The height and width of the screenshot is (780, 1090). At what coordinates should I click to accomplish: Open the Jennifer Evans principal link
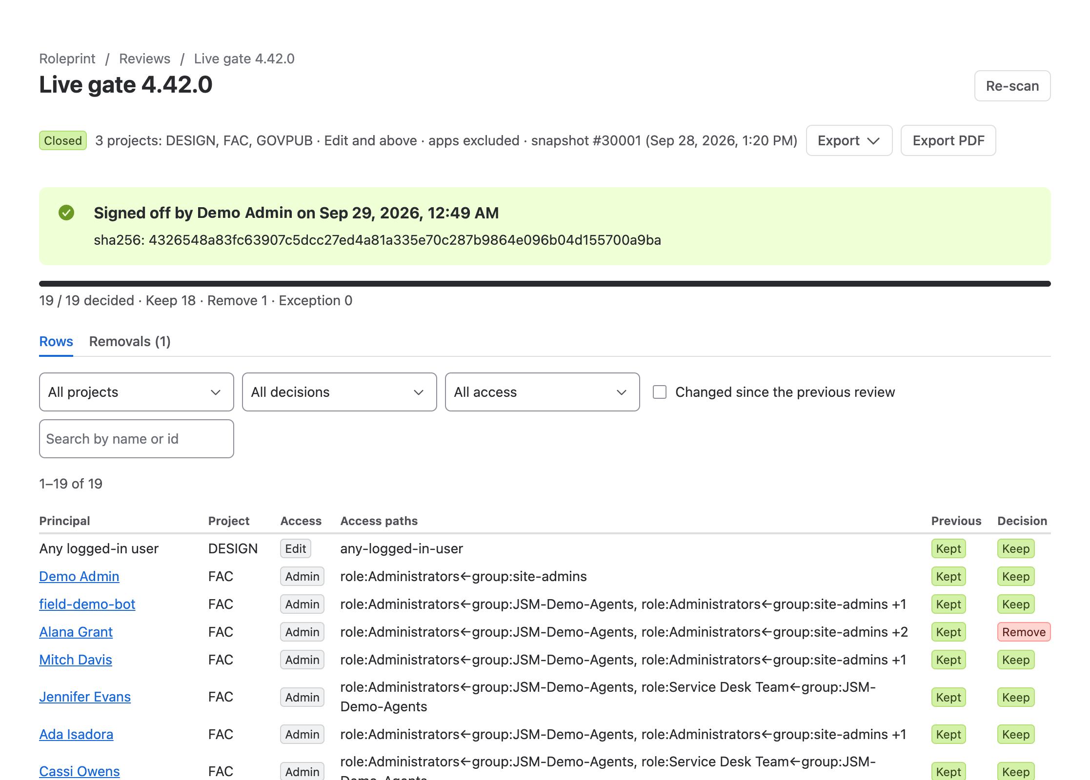pyautogui.click(x=85, y=697)
